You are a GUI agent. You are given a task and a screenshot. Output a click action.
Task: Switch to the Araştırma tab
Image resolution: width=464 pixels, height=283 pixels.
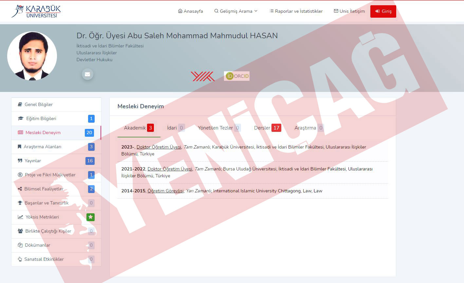click(309, 128)
